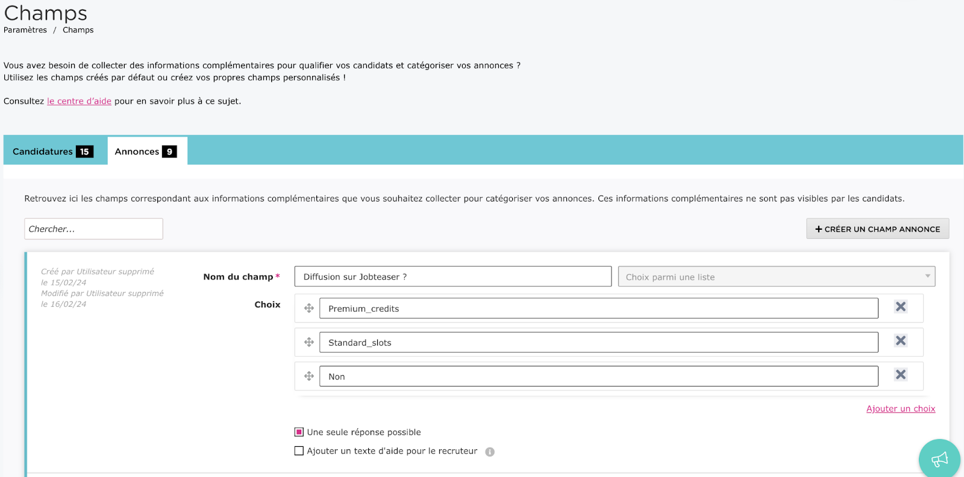This screenshot has height=477, width=964.
Task: Select the Annonces tab
Action: pyautogui.click(x=148, y=151)
